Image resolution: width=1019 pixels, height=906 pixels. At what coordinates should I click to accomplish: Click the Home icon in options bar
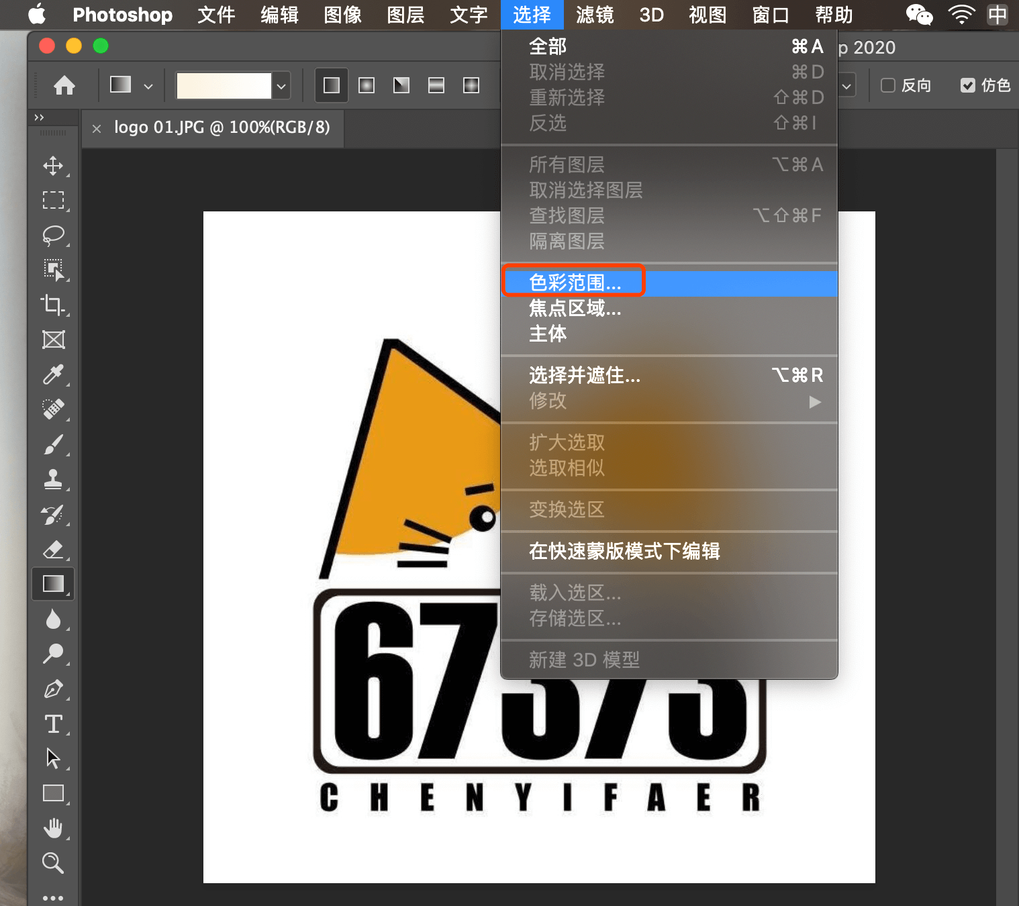tap(64, 85)
